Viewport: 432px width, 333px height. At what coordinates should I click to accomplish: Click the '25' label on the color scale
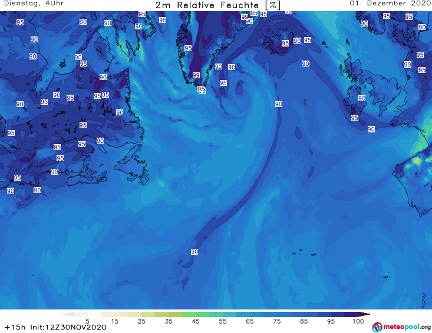(141, 321)
